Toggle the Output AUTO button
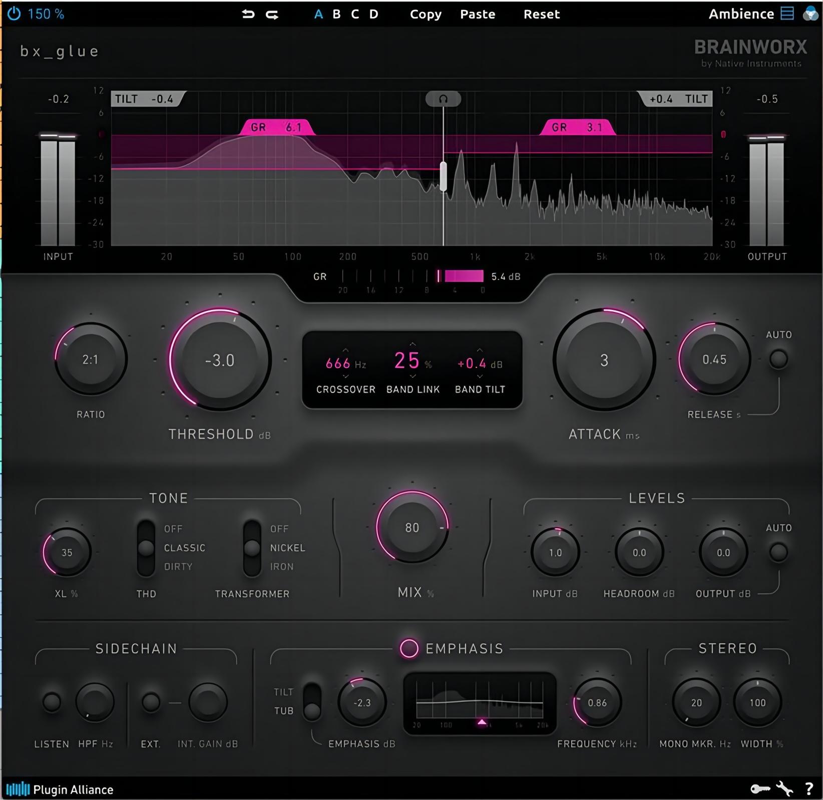This screenshot has width=823, height=800. (778, 552)
